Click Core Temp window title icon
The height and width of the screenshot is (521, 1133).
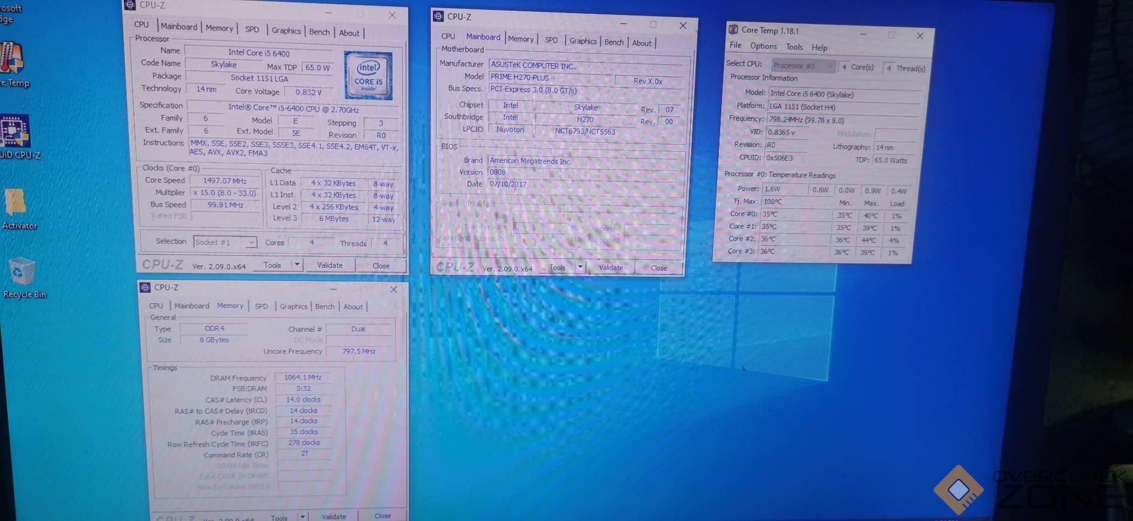pos(733,29)
